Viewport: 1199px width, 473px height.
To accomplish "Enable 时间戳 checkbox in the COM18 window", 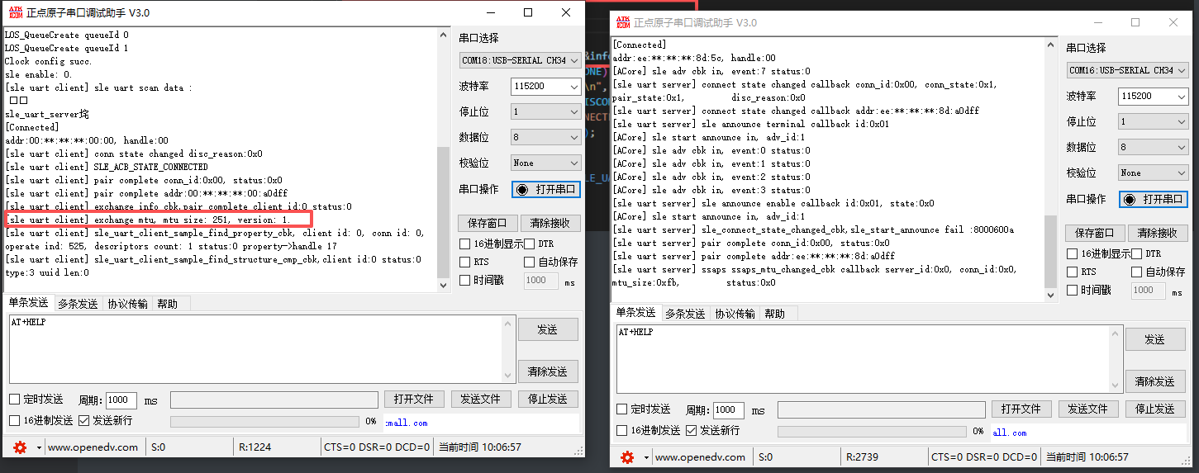I will pos(465,281).
